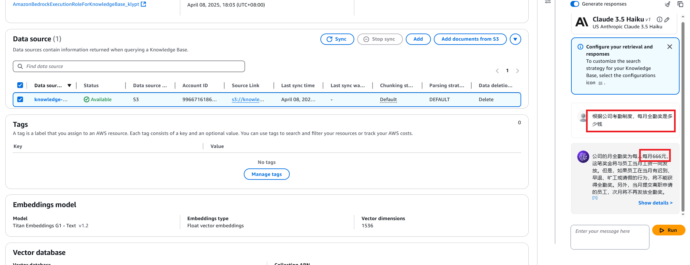Click the purple assistant avatar on response

[583, 157]
